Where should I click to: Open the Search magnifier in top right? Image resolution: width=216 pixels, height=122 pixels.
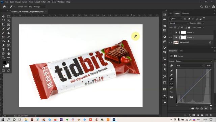[201, 7]
